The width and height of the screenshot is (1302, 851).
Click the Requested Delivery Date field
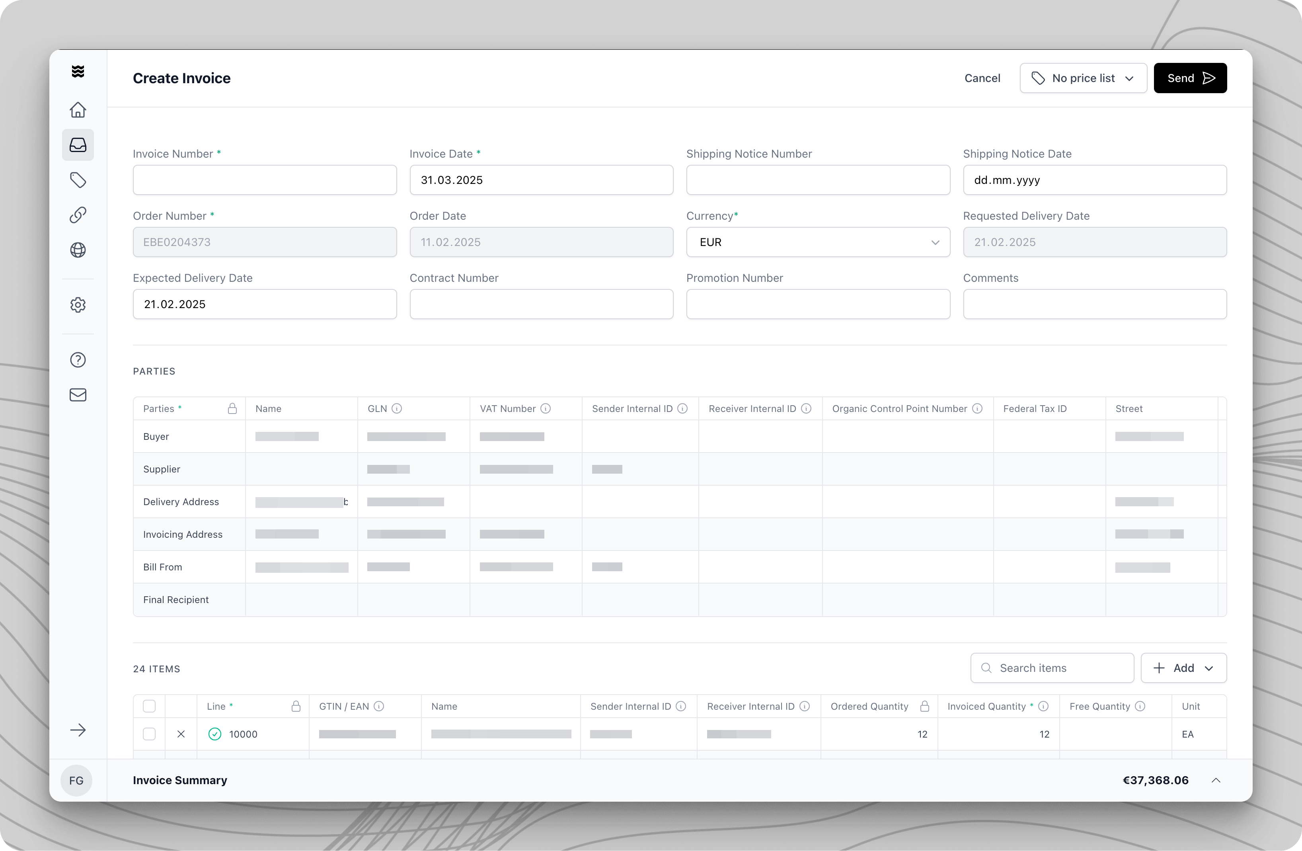pos(1095,242)
